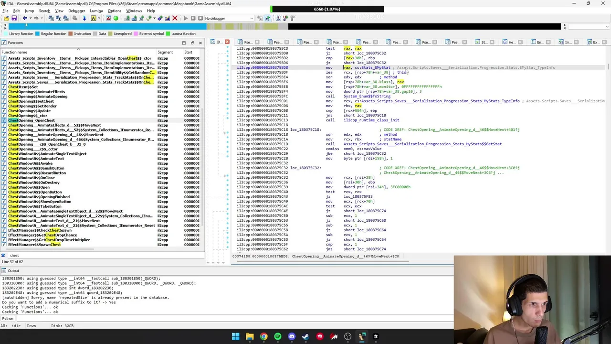The height and width of the screenshot is (344, 611).
Task: Pause process with the pause icon
Action: pos(193,18)
